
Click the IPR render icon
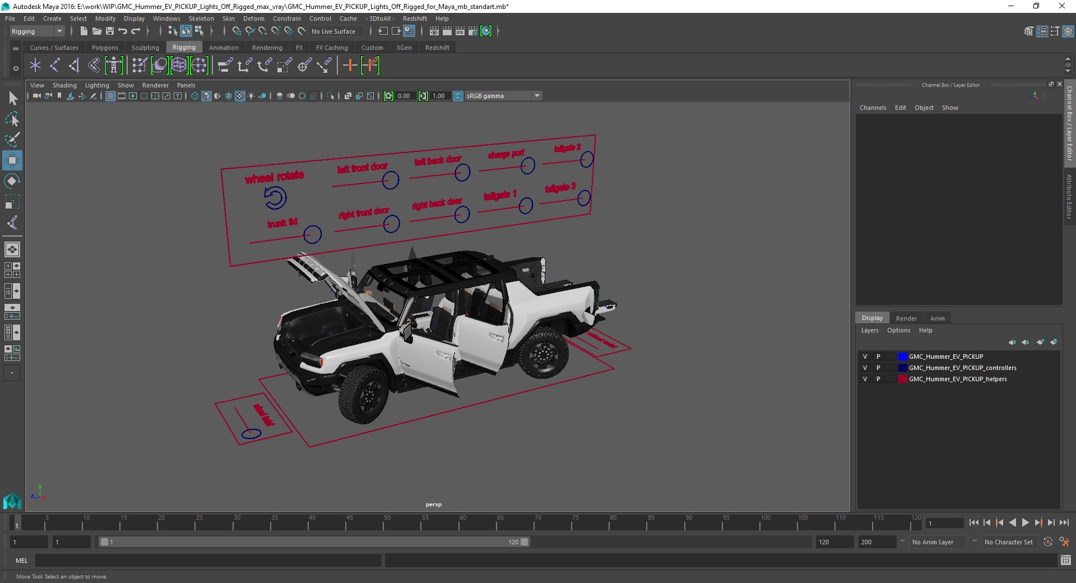(x=460, y=31)
